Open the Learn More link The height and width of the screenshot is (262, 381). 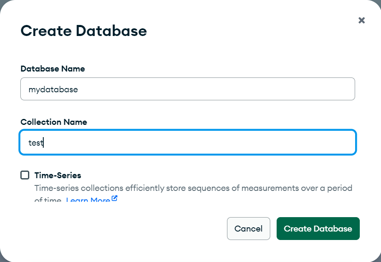click(x=88, y=200)
